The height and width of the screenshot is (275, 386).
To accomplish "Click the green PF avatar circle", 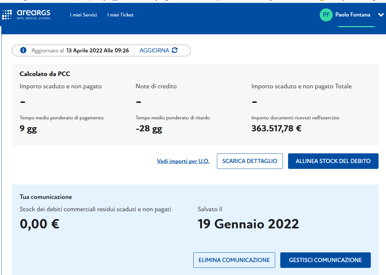I will tap(326, 15).
